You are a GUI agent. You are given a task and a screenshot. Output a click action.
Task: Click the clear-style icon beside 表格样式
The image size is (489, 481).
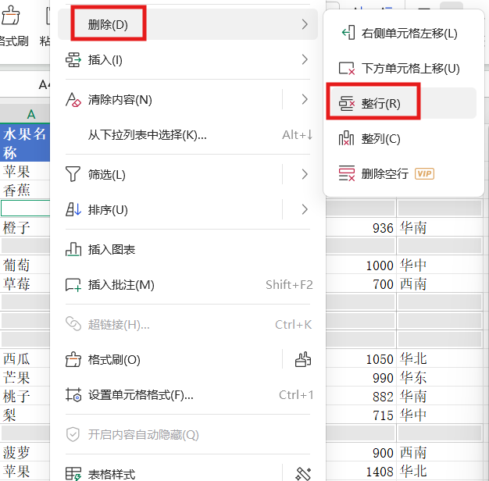(303, 474)
